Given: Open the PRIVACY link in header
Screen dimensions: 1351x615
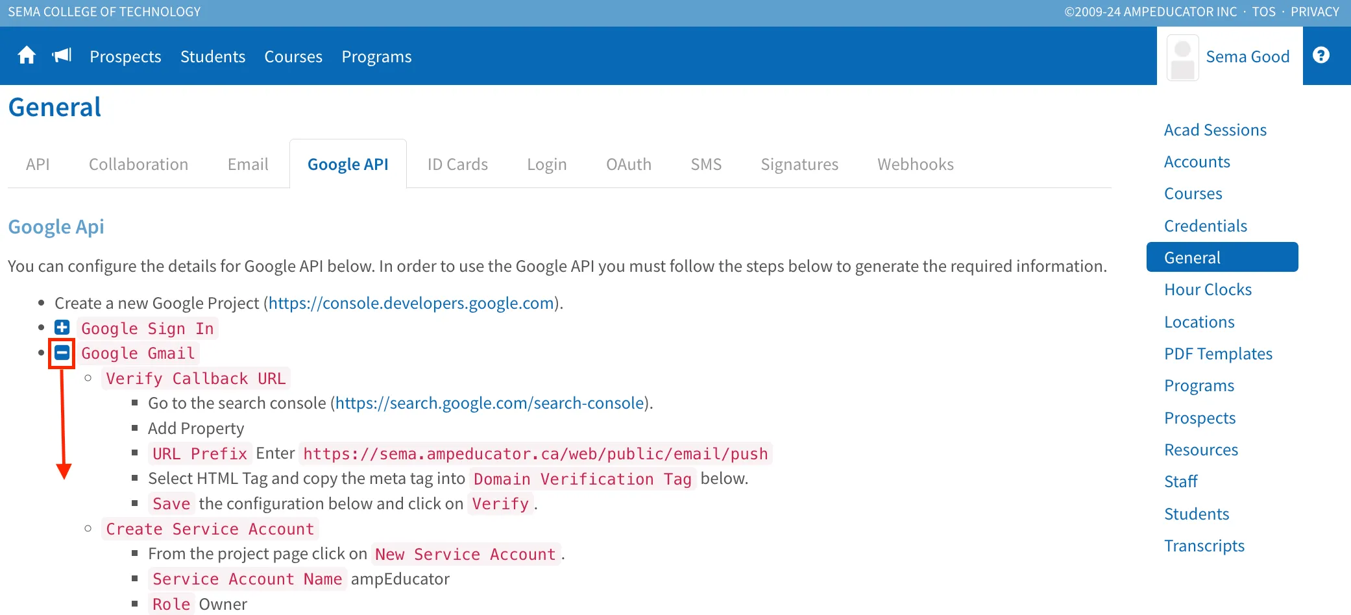Looking at the screenshot, I should coord(1315,12).
